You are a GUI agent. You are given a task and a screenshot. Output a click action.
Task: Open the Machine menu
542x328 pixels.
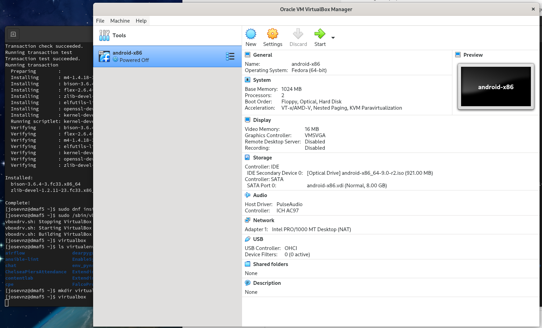(120, 21)
